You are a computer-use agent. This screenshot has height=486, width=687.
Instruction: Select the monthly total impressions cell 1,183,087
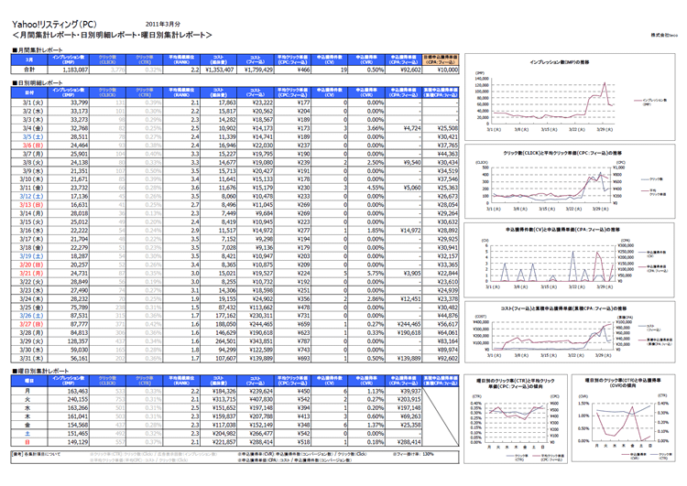69,70
